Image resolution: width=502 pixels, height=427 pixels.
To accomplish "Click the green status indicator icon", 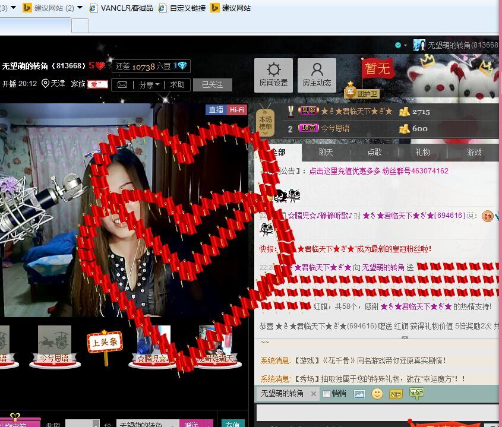I will click(x=398, y=45).
